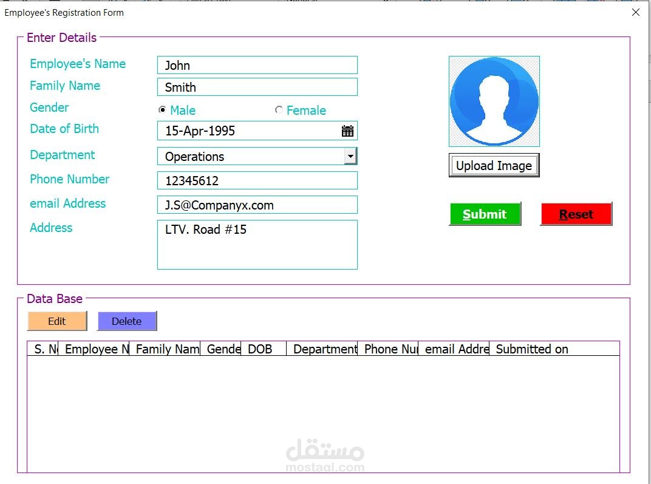The height and width of the screenshot is (484, 651).
Task: Click the Phone Number label
Action: [x=70, y=179]
